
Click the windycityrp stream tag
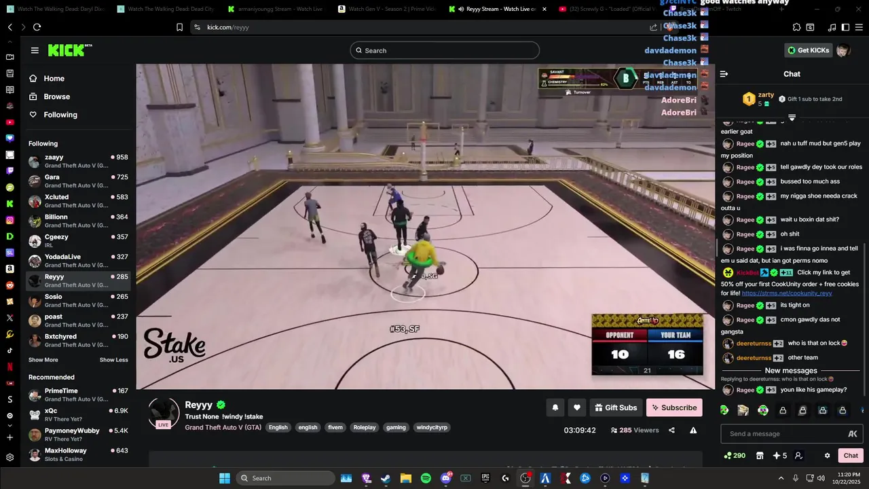coord(431,427)
